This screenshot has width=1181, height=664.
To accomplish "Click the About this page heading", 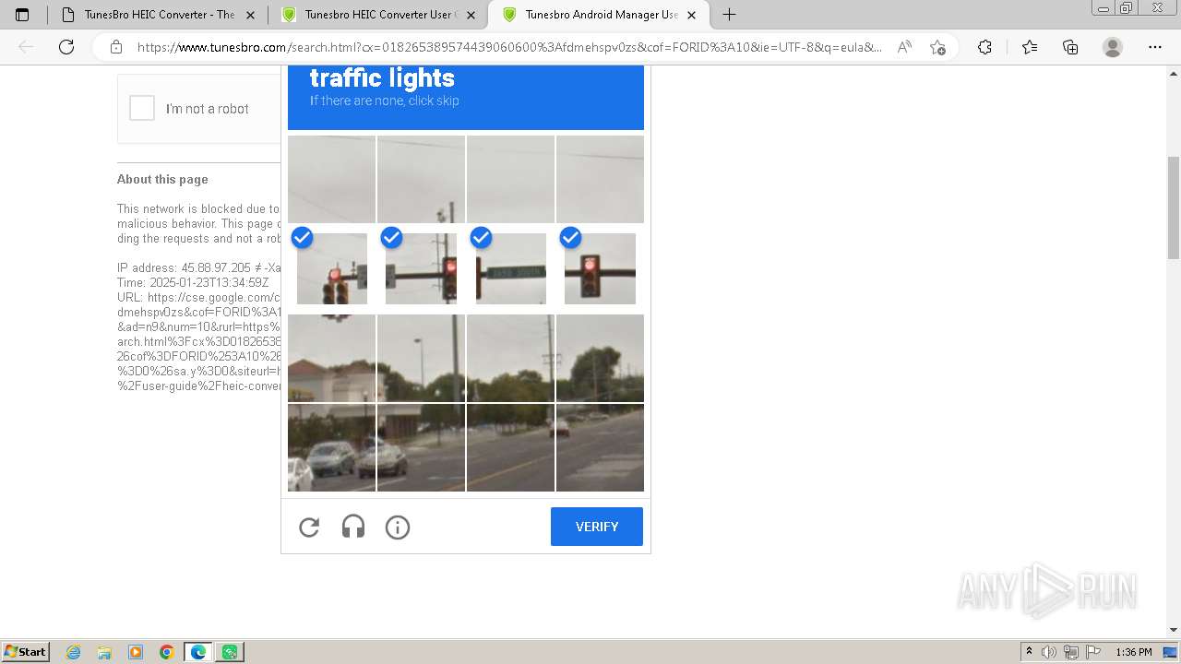I will point(162,179).
